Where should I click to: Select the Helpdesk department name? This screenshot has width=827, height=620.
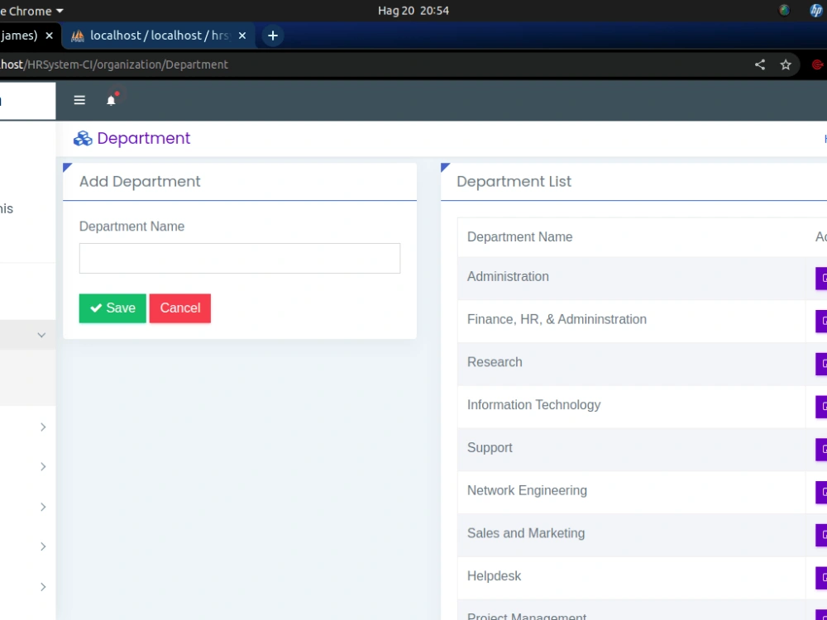point(494,575)
